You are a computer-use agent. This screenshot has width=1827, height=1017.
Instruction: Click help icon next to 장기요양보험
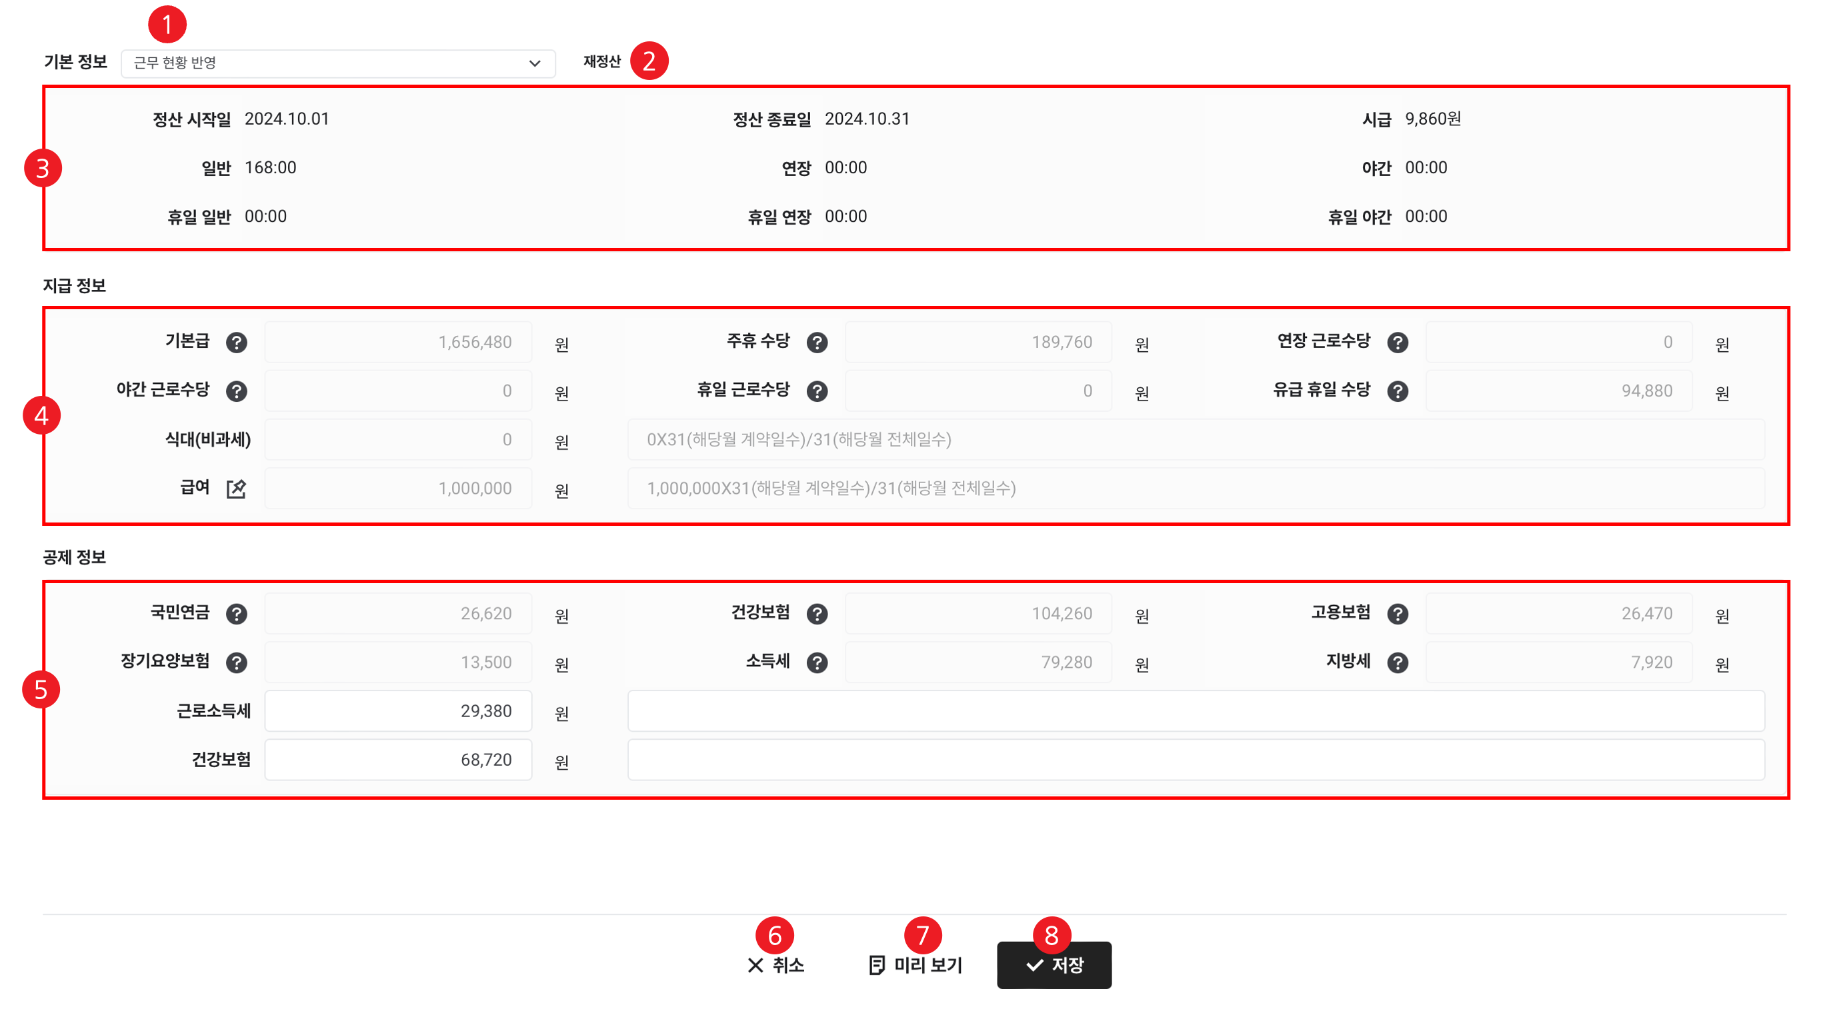click(236, 662)
